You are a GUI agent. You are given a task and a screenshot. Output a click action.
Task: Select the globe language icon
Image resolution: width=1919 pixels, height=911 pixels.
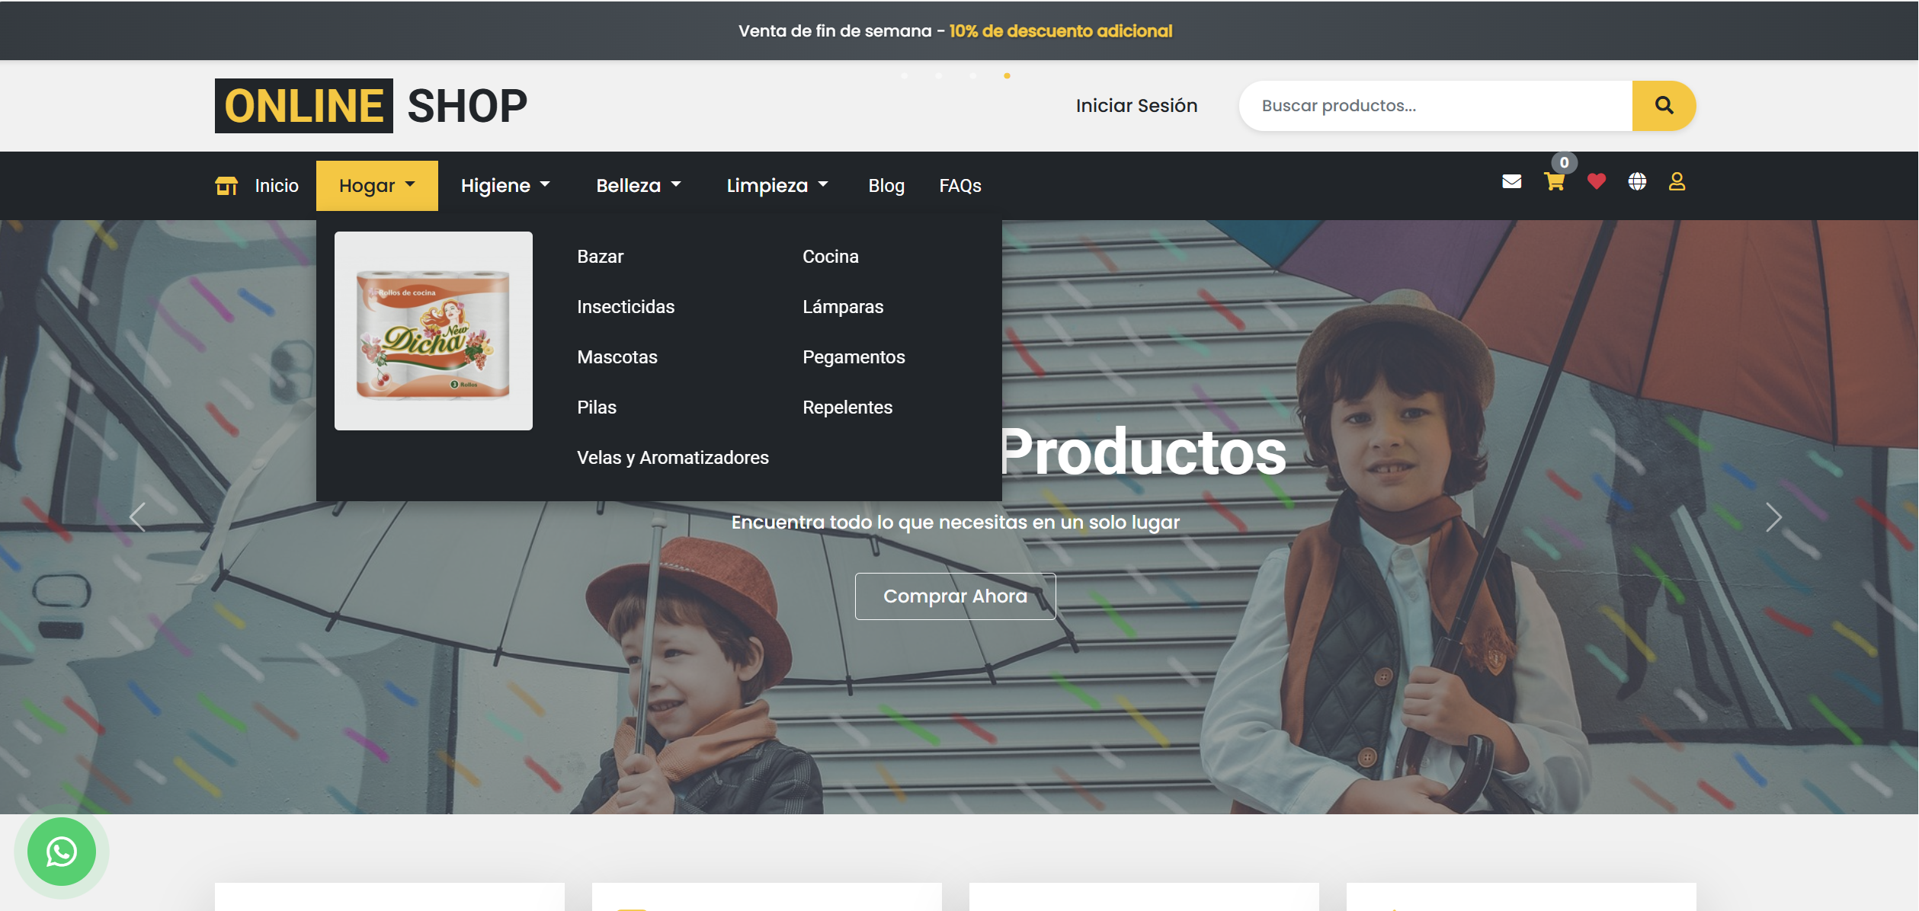point(1638,182)
